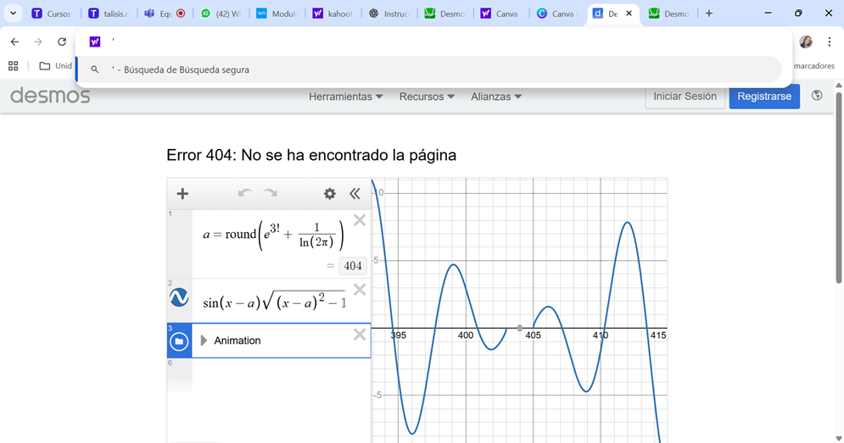
Task: Click the Iniciar Sesión button
Action: 685,97
